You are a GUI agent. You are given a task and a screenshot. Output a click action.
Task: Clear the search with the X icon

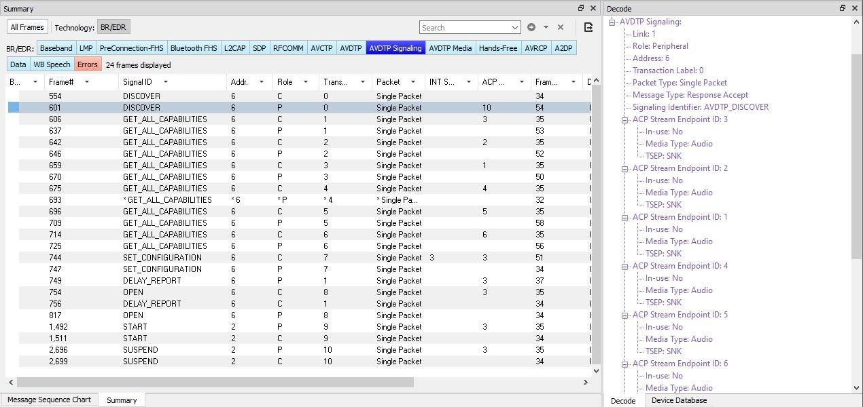[x=561, y=27]
